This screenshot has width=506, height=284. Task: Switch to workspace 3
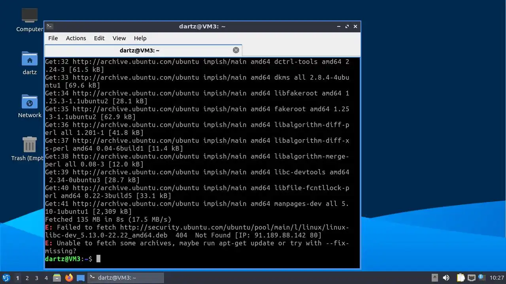[x=36, y=278]
